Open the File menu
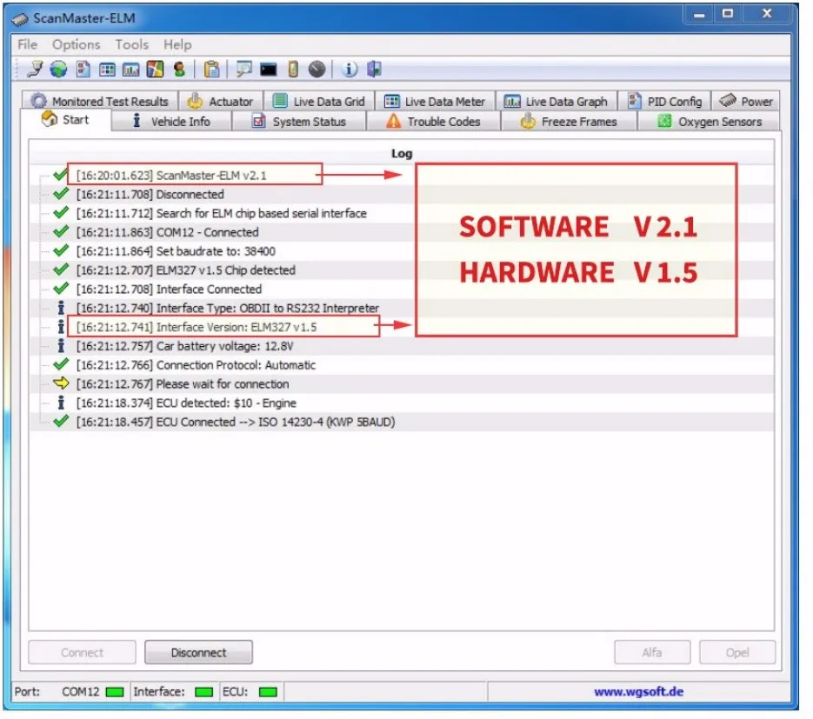 point(28,44)
